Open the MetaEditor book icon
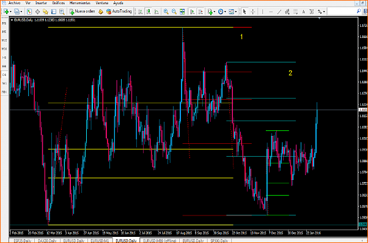 pos(101,12)
